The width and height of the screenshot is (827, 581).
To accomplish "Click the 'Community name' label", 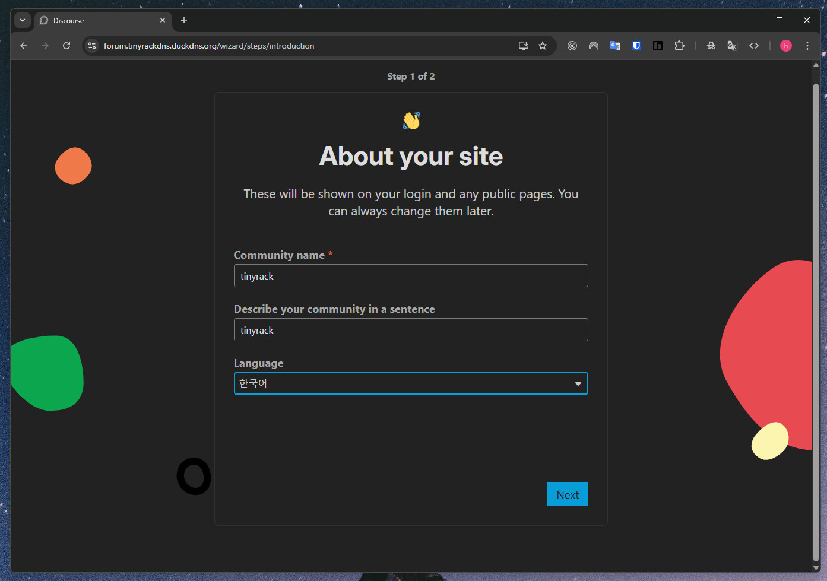I will point(279,255).
